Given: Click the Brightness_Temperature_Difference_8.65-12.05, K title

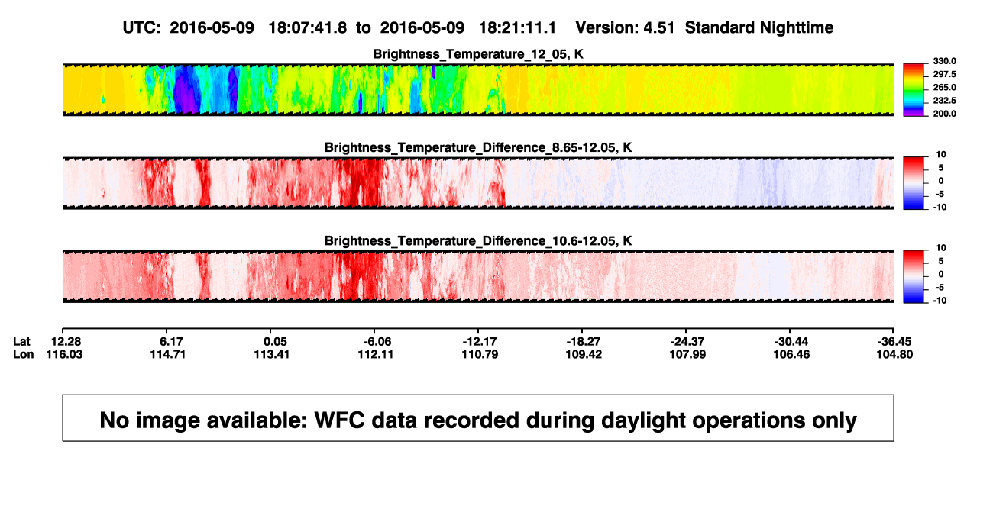Looking at the screenshot, I should [478, 147].
